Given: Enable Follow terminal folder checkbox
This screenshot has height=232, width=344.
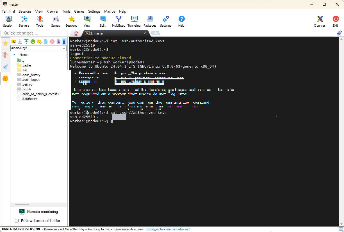Looking at the screenshot, I should (17, 220).
